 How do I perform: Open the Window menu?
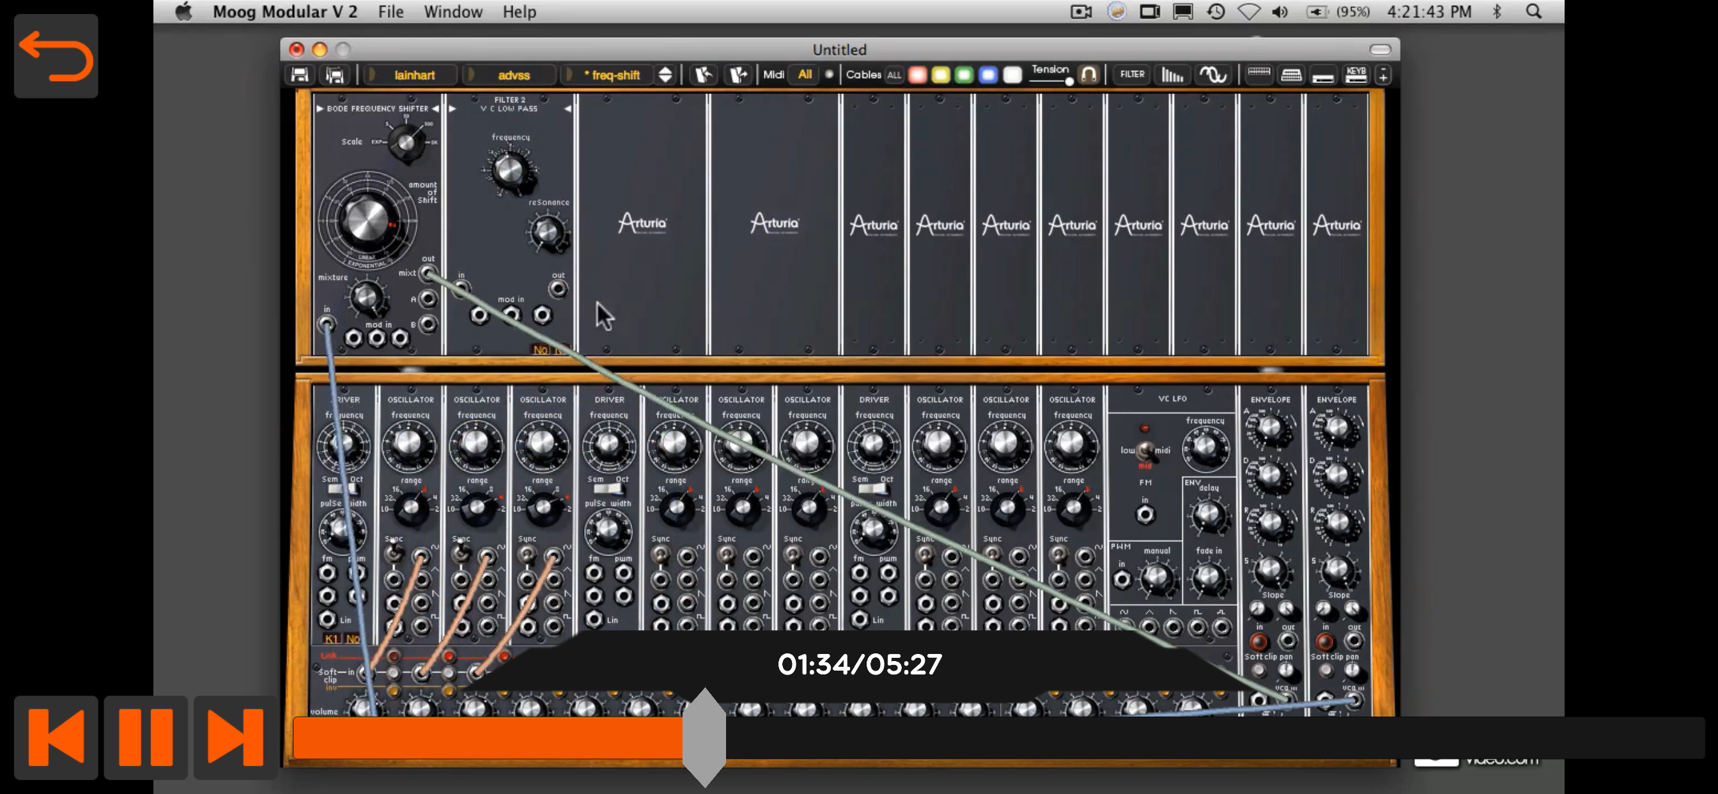pyautogui.click(x=453, y=12)
